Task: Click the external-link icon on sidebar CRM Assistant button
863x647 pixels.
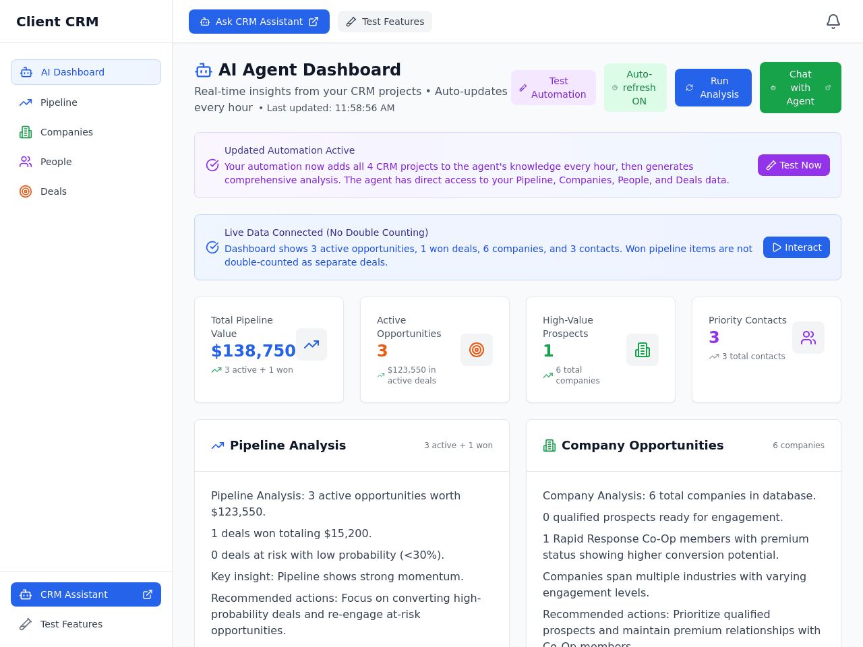Action: [x=148, y=594]
